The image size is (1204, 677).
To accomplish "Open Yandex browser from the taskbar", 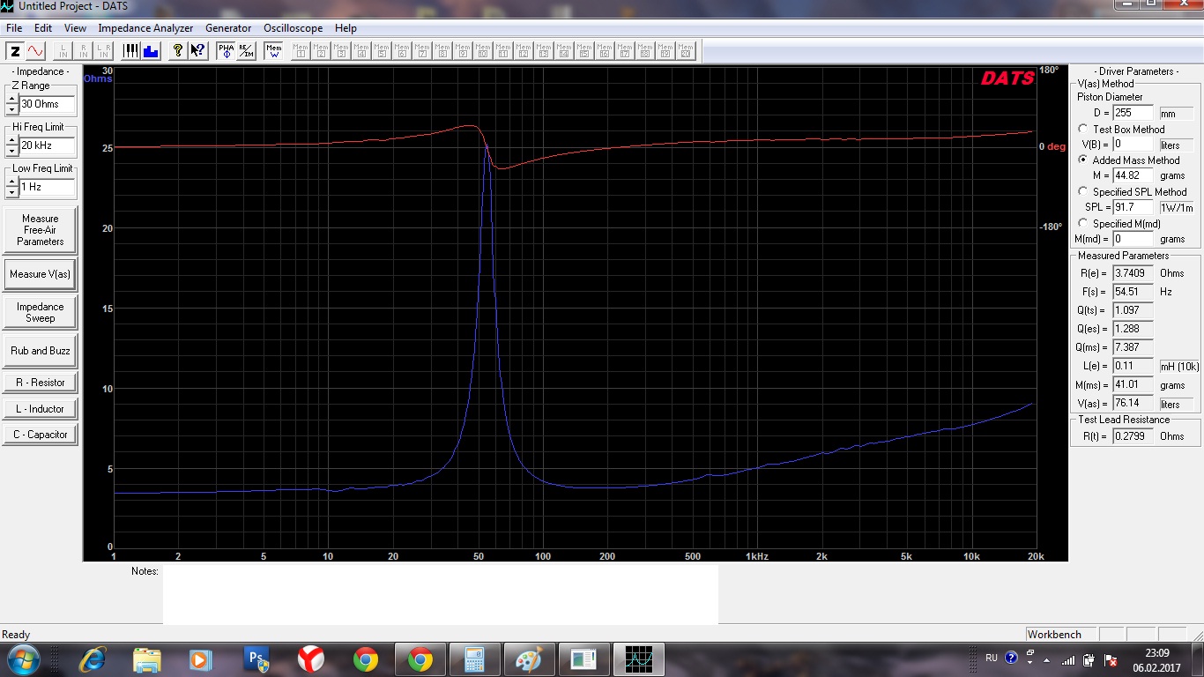I will coord(310,658).
